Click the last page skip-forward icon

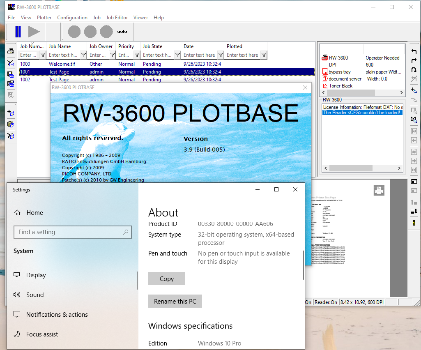(x=414, y=170)
